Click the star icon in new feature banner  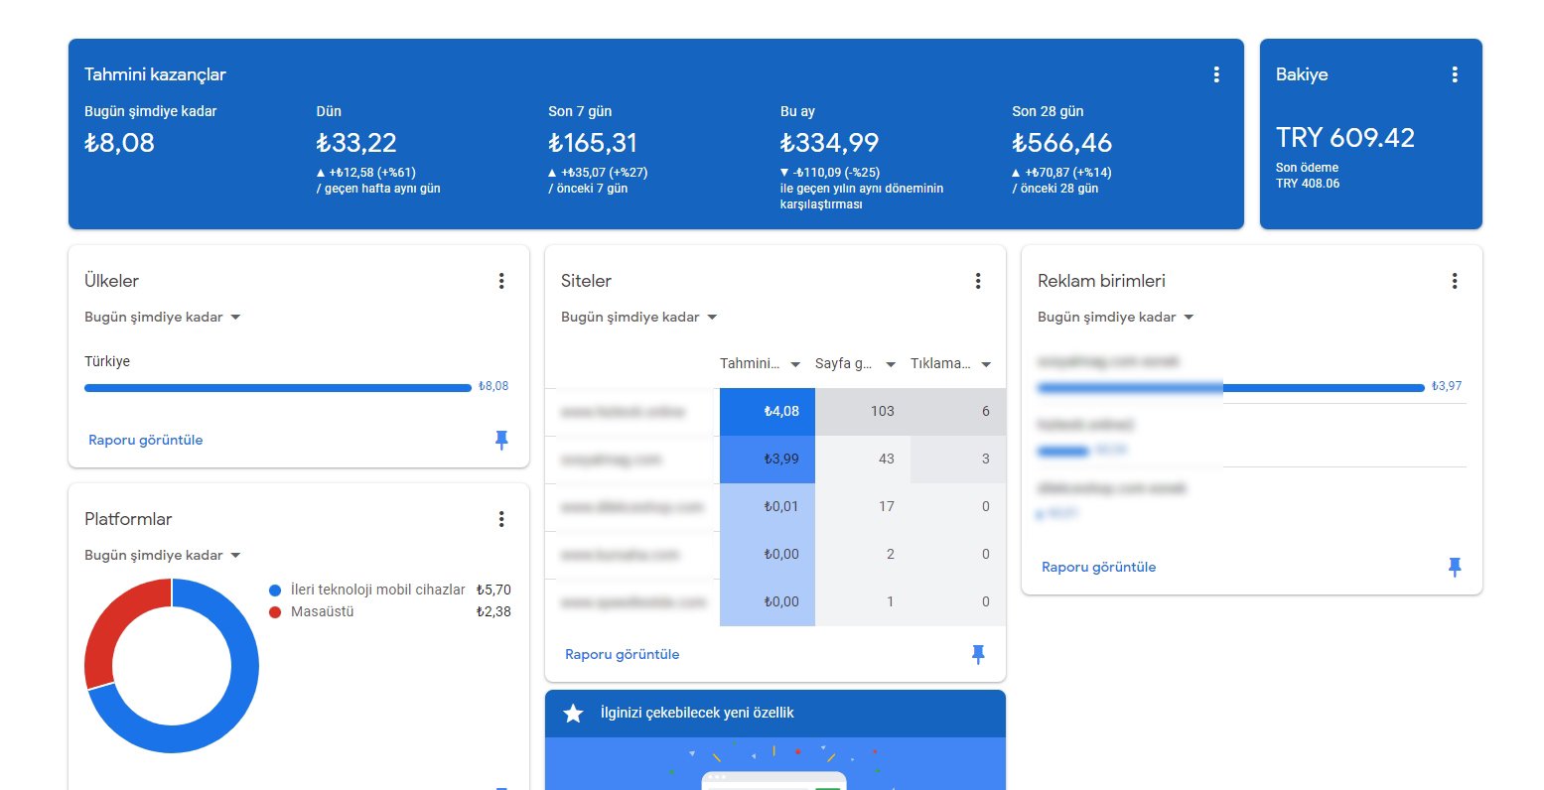pos(573,714)
